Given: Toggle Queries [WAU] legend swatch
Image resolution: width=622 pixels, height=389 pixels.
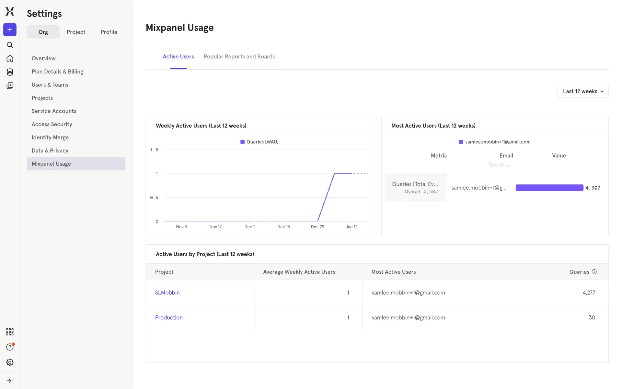Looking at the screenshot, I should (x=242, y=142).
